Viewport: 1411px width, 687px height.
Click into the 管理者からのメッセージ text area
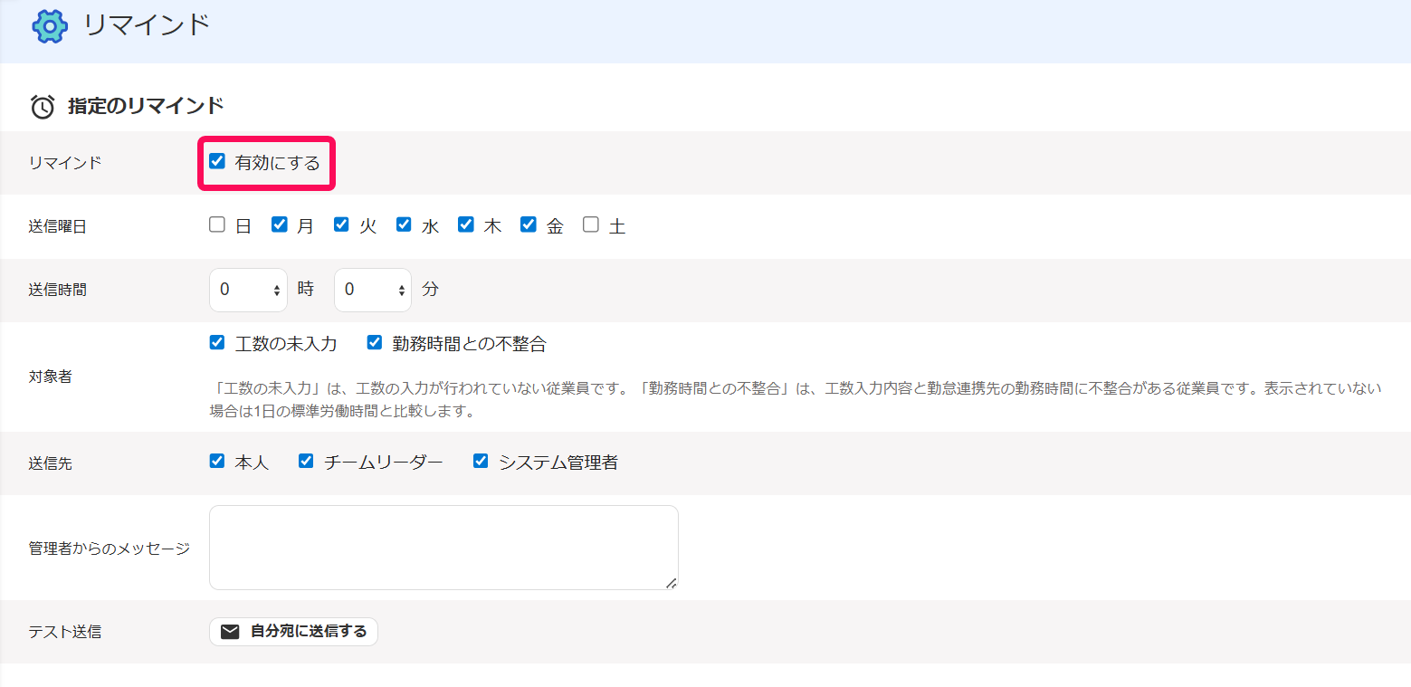443,548
